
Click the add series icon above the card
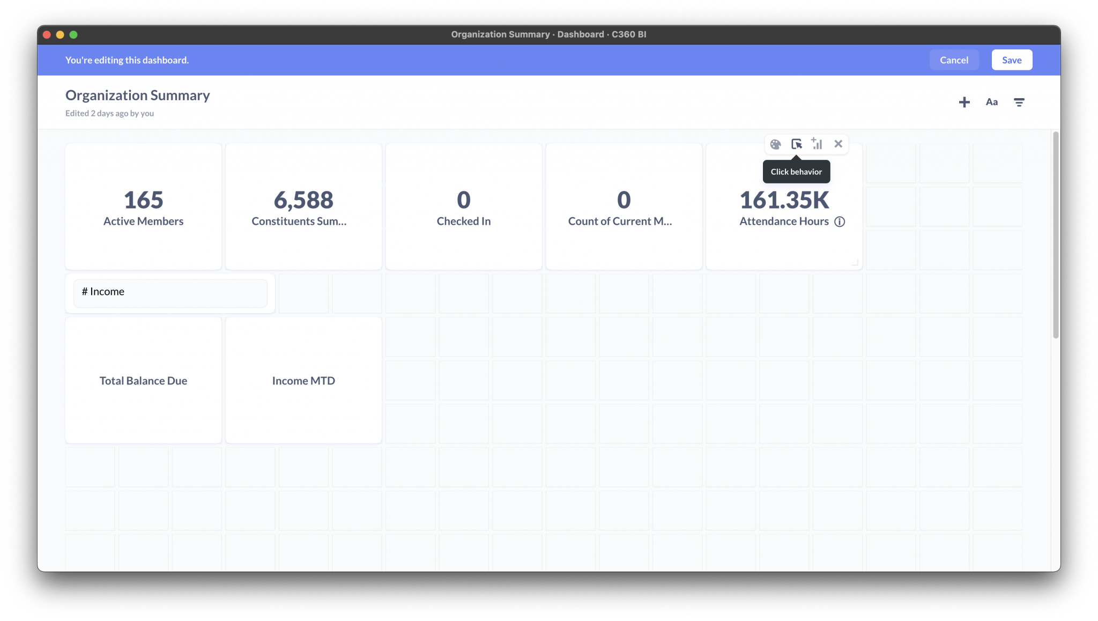pyautogui.click(x=817, y=144)
